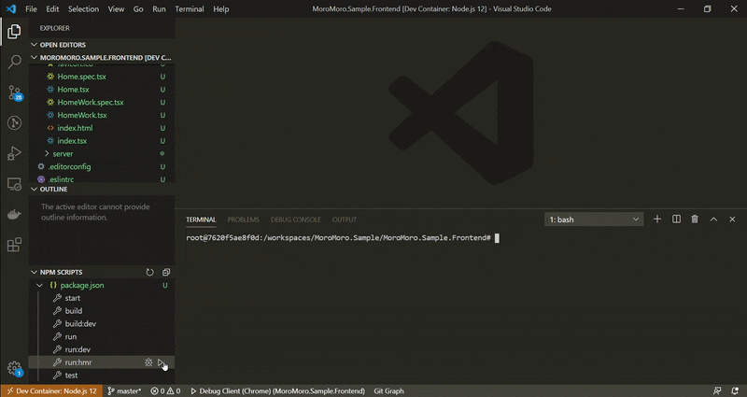Open Home.tsx file
Image resolution: width=747 pixels, height=397 pixels.
click(x=102, y=90)
